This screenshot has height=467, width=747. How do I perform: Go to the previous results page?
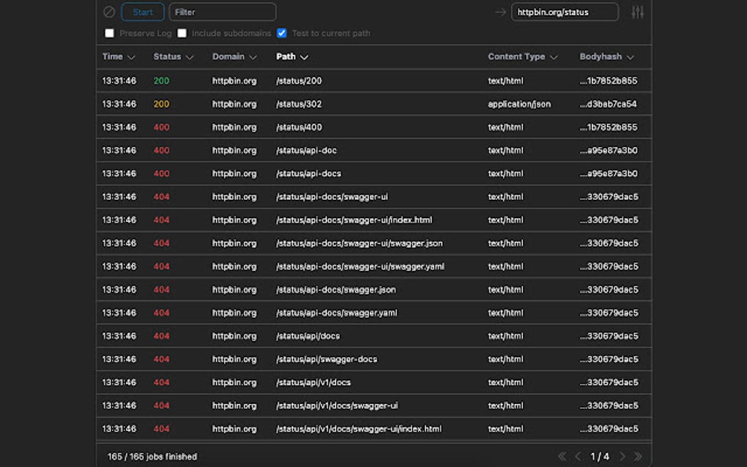pyautogui.click(x=578, y=456)
